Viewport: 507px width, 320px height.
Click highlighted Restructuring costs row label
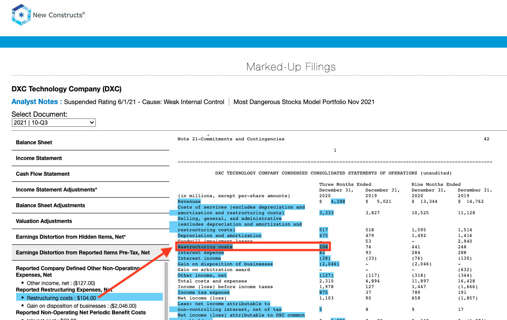click(205, 247)
